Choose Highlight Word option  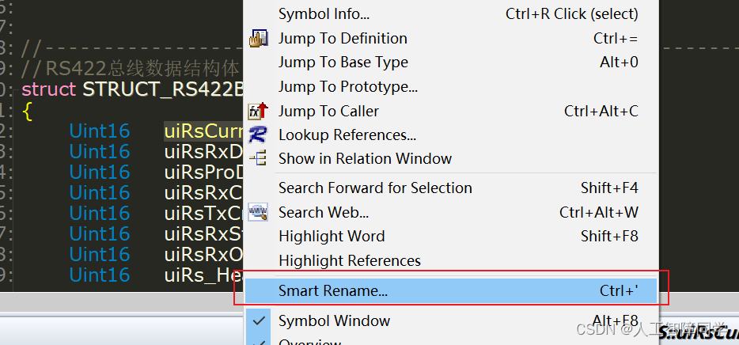click(450, 236)
